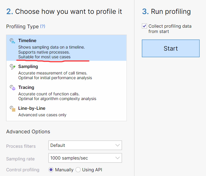Expand the Process filters dropdown arrow
The height and width of the screenshot is (176, 206).
pos(118,145)
